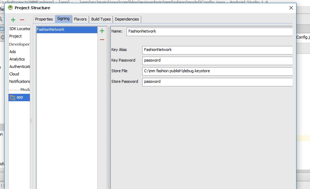This screenshot has width=310, height=189.
Task: Select Notifications in the sidebar
Action: (19, 81)
